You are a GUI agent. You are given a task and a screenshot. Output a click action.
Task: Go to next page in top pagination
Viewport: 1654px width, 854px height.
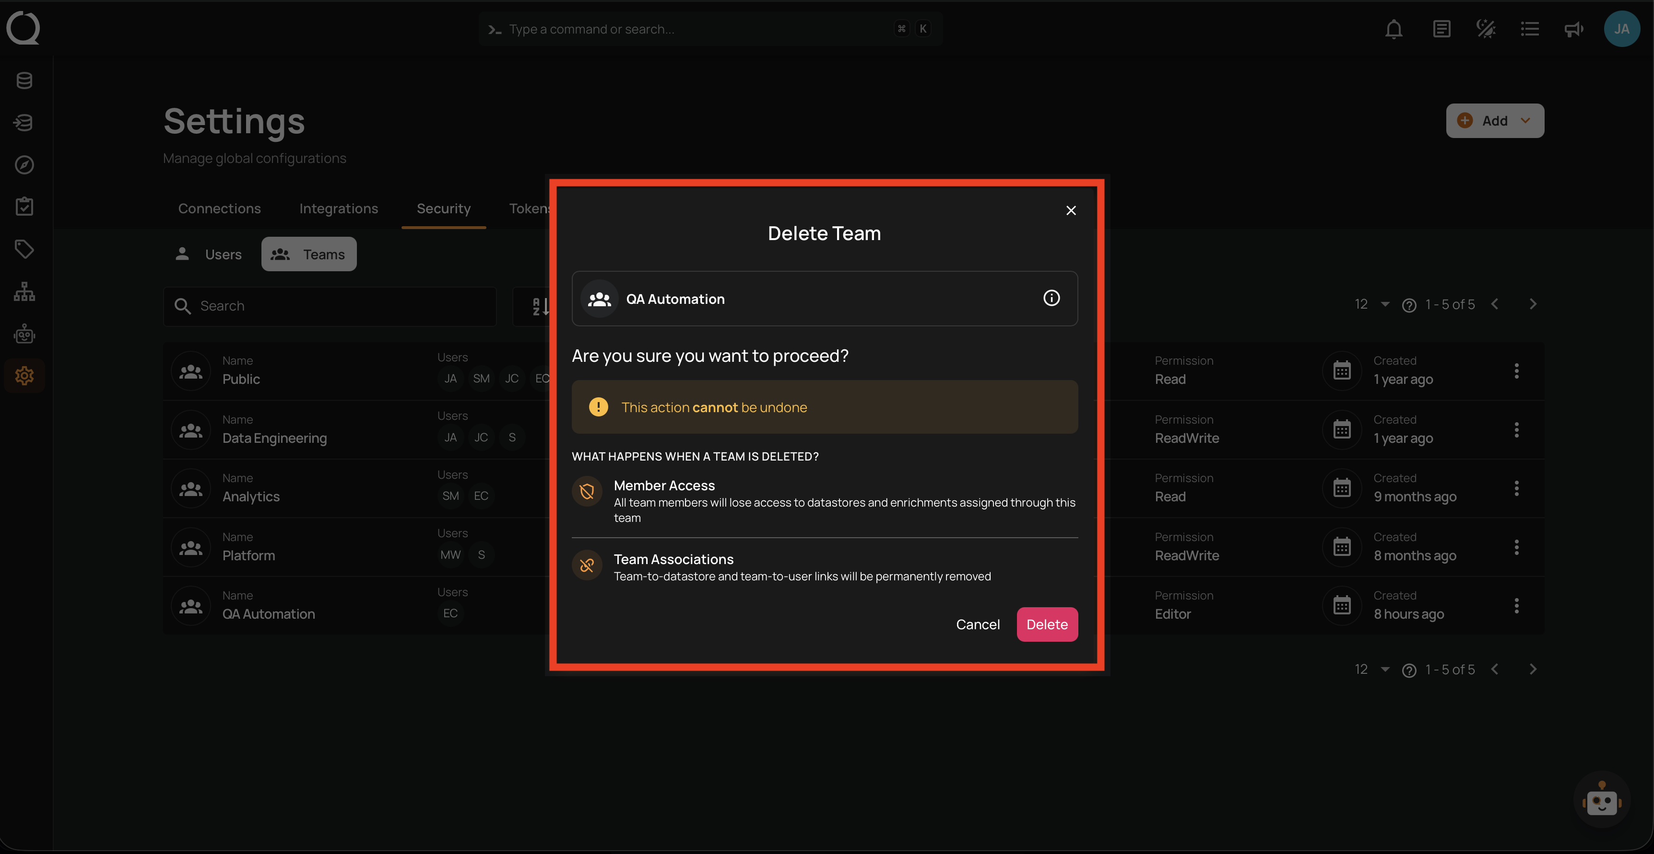tap(1533, 304)
